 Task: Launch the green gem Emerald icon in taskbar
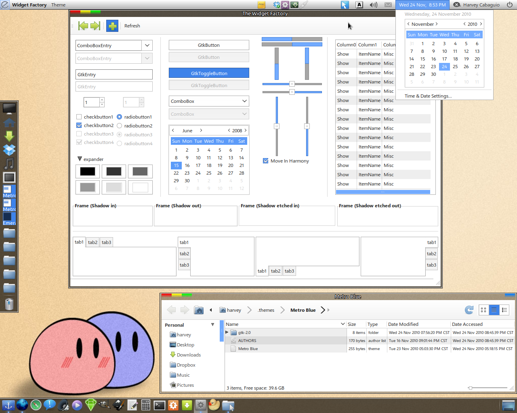[x=91, y=405]
